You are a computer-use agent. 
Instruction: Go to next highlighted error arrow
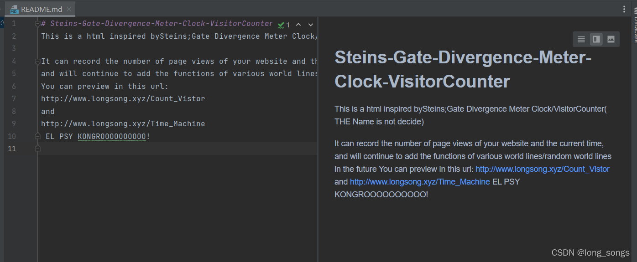(x=311, y=25)
